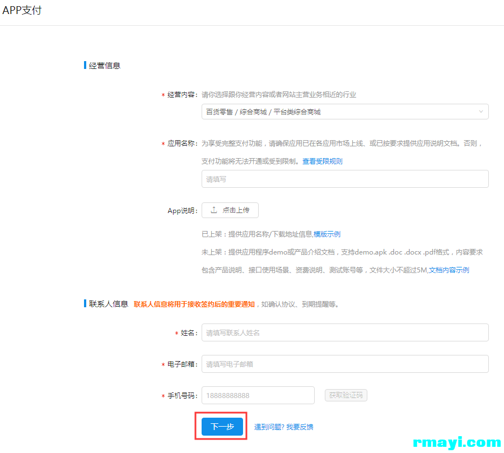Click the upload arrow icon
The image size is (504, 453).
tap(214, 210)
